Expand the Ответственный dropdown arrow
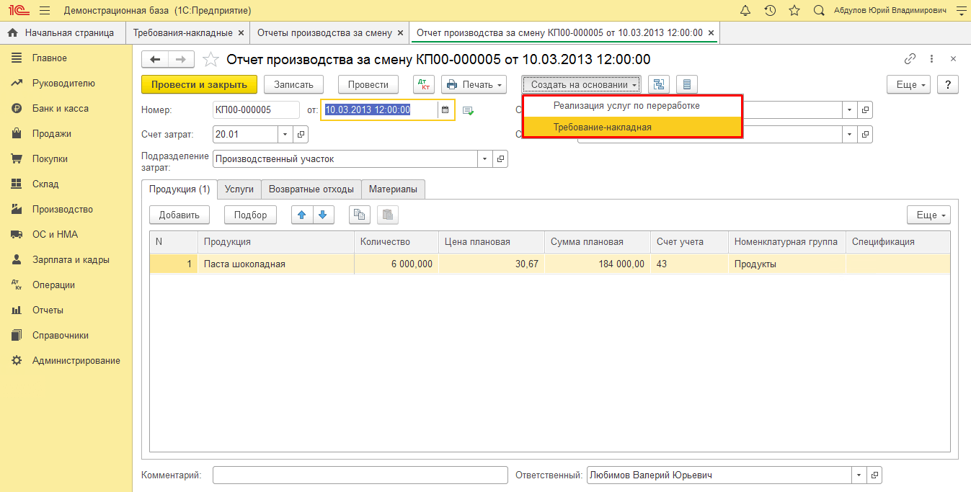 (x=859, y=475)
